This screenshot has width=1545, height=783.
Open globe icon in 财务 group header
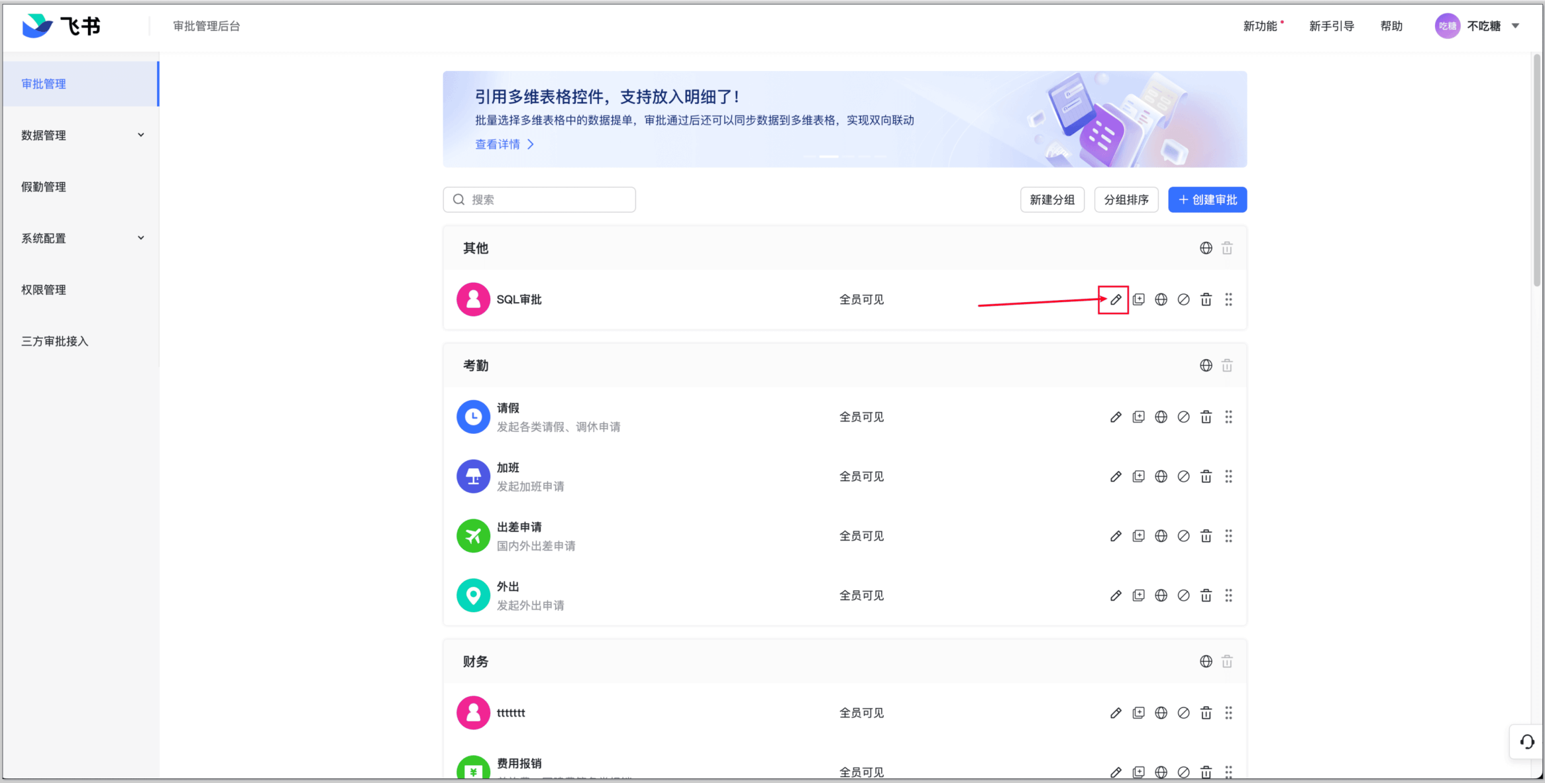[1206, 662]
